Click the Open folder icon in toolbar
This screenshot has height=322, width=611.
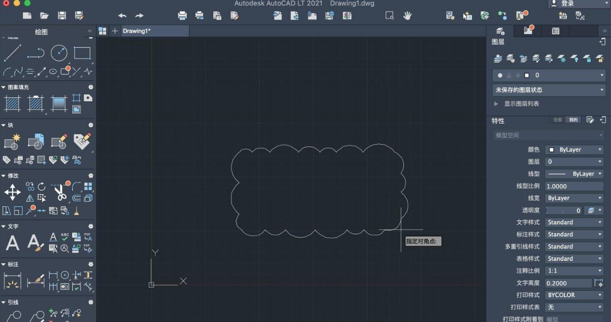coord(45,16)
